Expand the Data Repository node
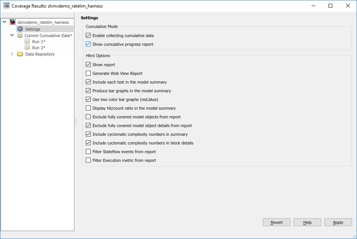 pos(12,54)
